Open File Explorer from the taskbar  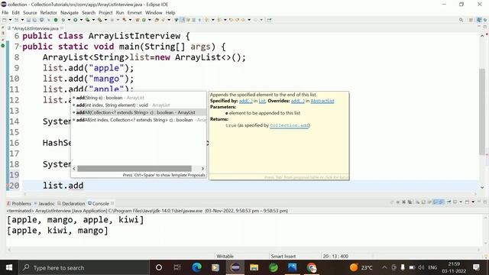[254, 267]
